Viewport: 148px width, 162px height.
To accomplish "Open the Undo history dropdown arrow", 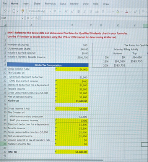I will (9, 11).
